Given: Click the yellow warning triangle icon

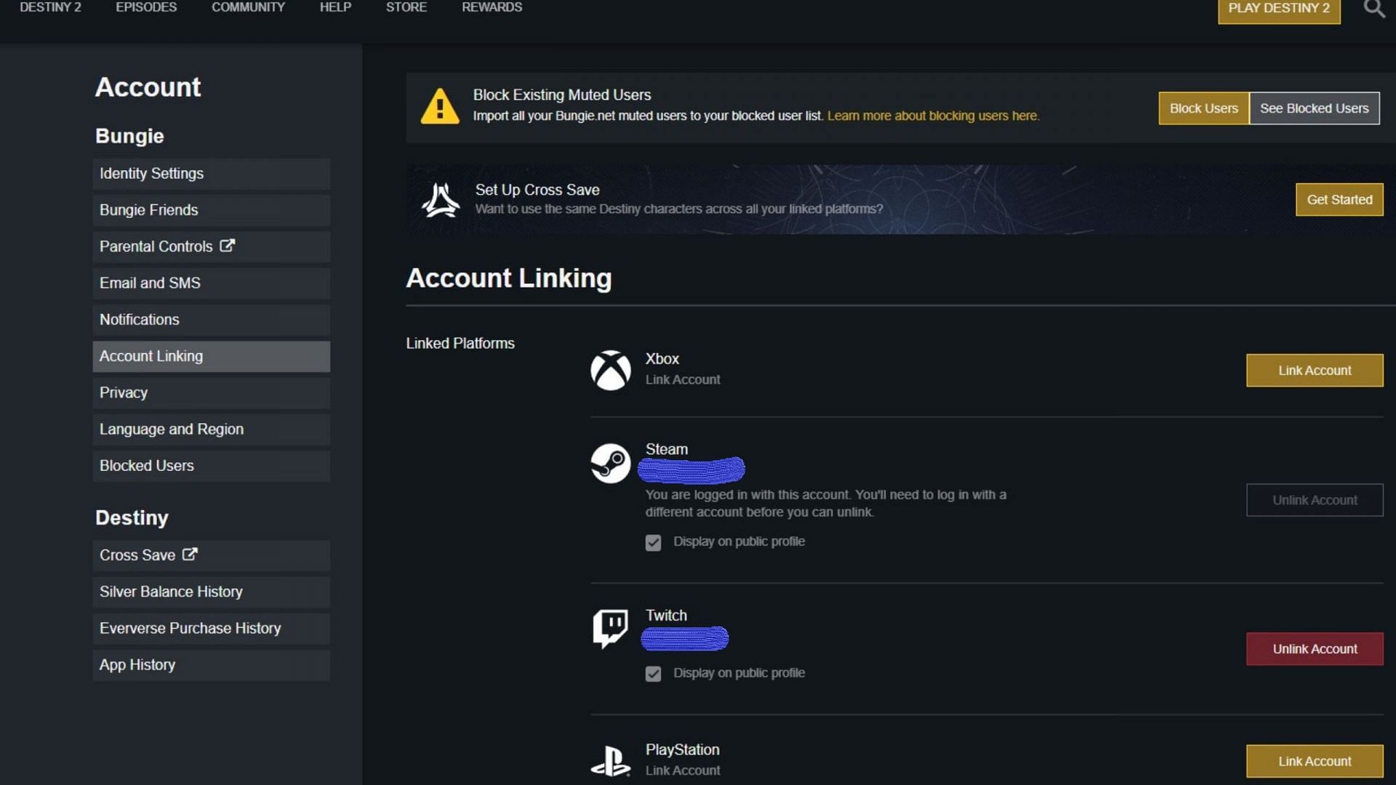Looking at the screenshot, I should coord(440,106).
